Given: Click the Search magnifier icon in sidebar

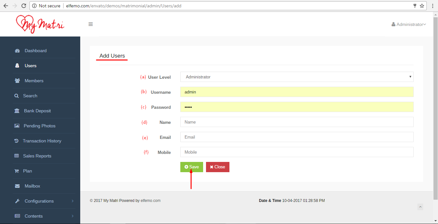Looking at the screenshot, I should [17, 96].
